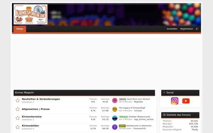Image resolution: width=213 pixels, height=133 pixels.
Task: Select the Foren navigation tab
Action: (20, 29)
